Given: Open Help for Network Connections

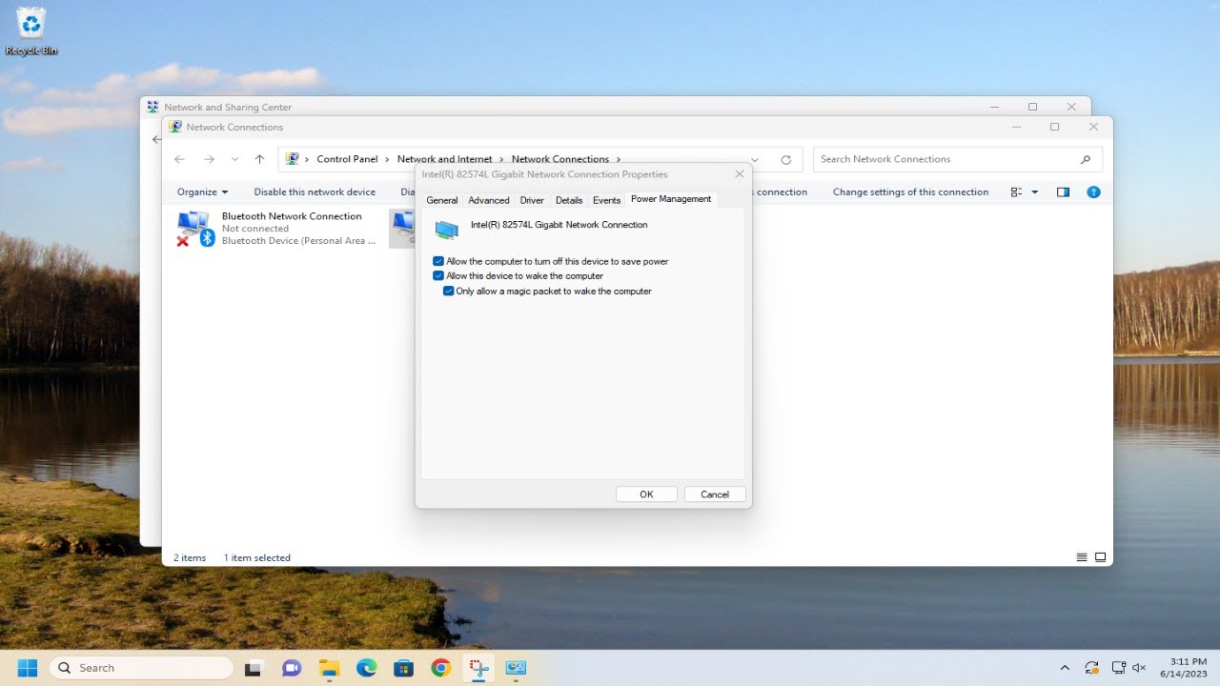Looking at the screenshot, I should click(1093, 192).
